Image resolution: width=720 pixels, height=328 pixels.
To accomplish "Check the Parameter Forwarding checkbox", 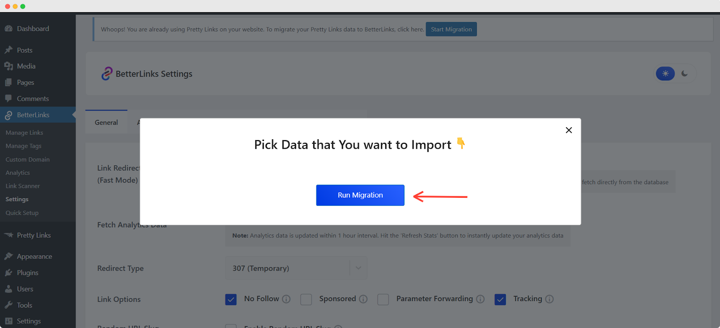I will [383, 300].
